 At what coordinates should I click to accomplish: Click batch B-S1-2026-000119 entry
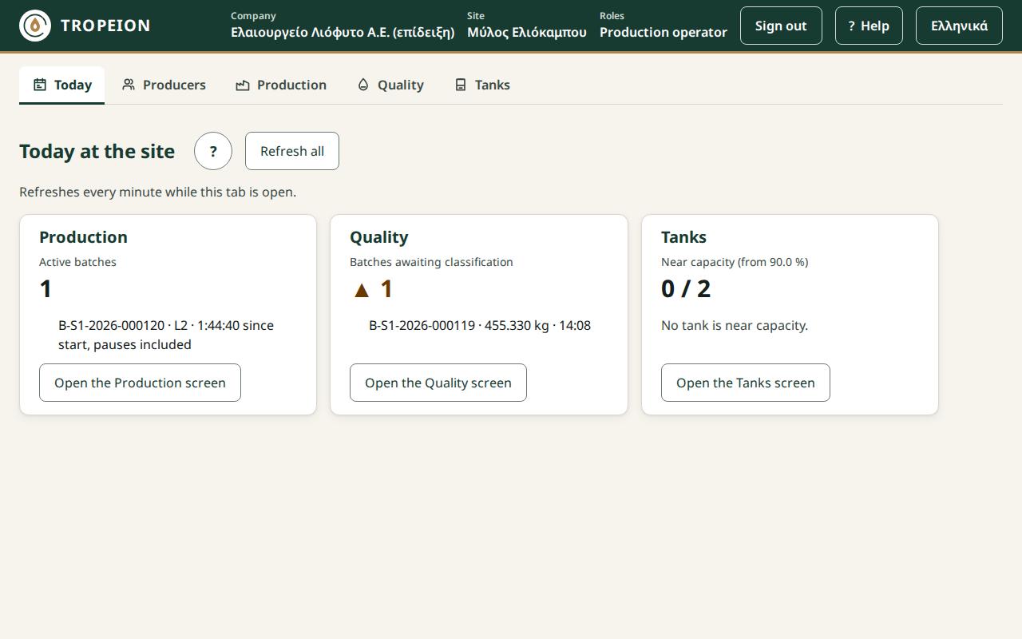pos(480,325)
